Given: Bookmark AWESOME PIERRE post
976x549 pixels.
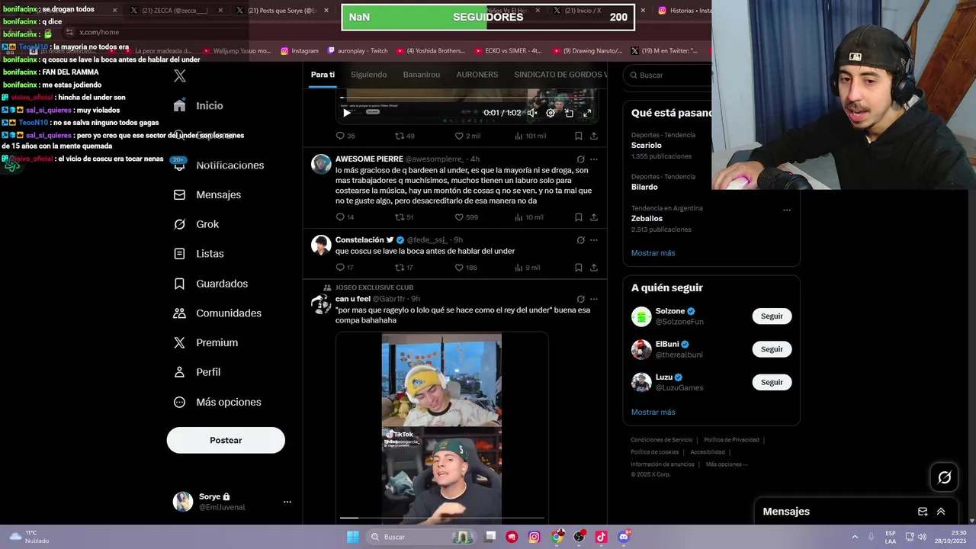Looking at the screenshot, I should pyautogui.click(x=579, y=217).
